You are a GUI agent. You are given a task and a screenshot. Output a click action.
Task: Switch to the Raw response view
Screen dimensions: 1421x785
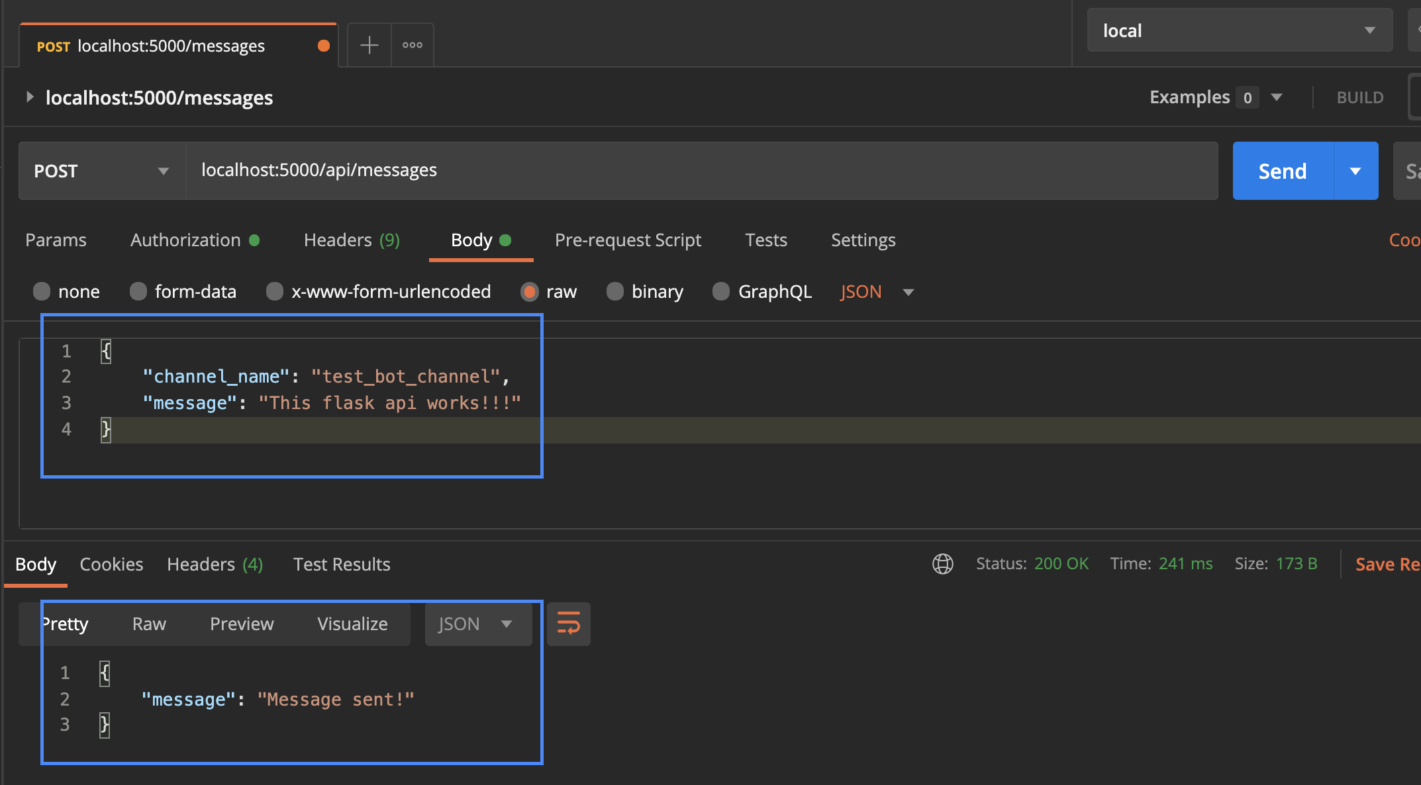[148, 623]
